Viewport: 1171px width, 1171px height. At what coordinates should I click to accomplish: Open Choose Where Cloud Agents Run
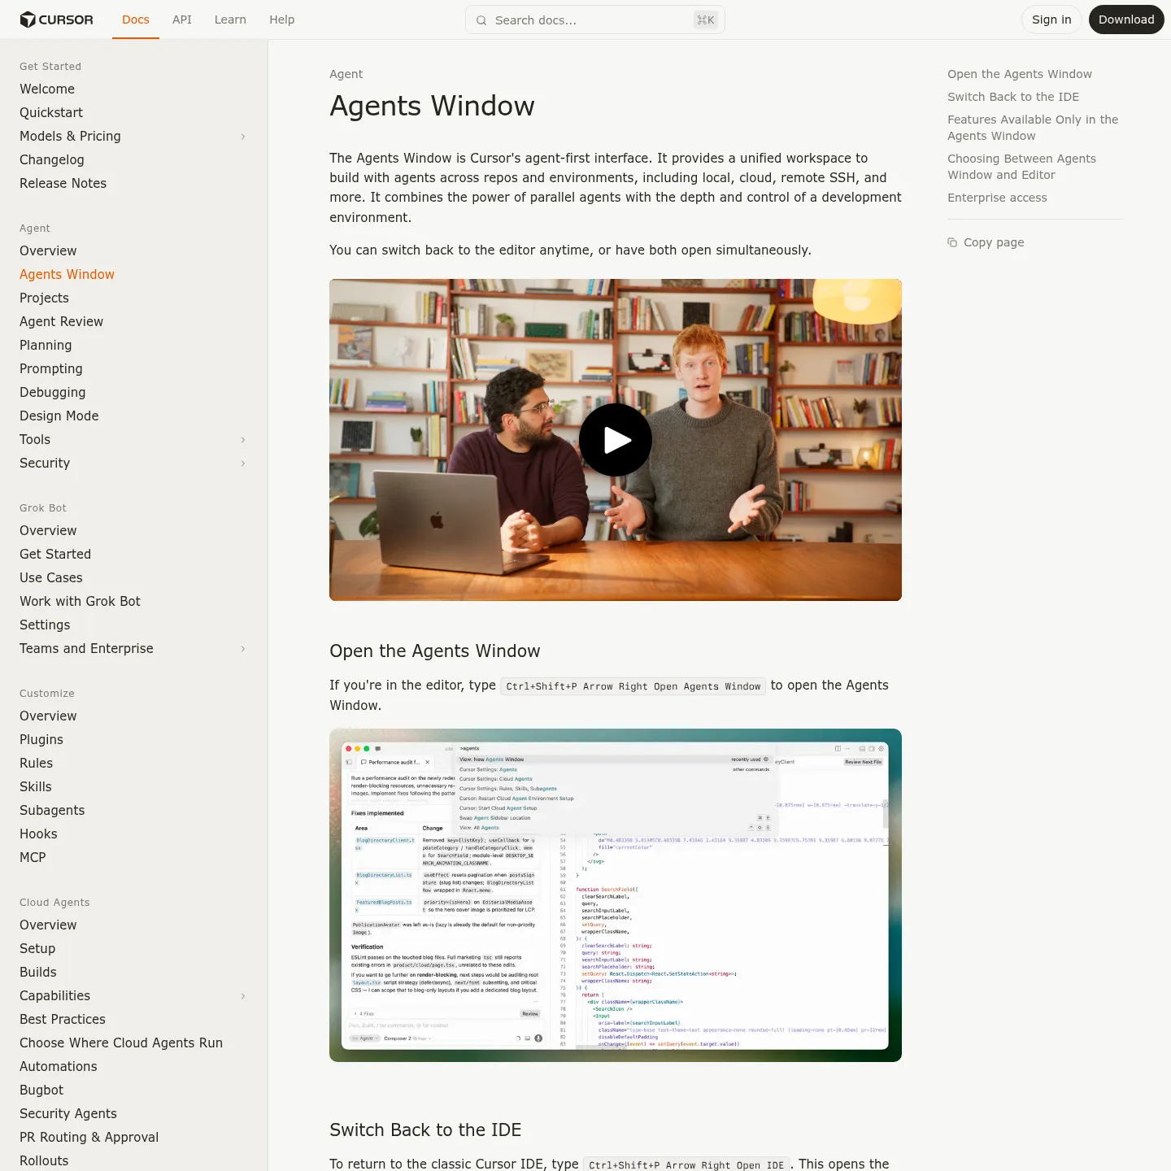121,1043
